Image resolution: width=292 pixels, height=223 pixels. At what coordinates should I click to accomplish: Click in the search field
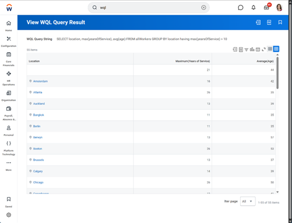point(149,7)
